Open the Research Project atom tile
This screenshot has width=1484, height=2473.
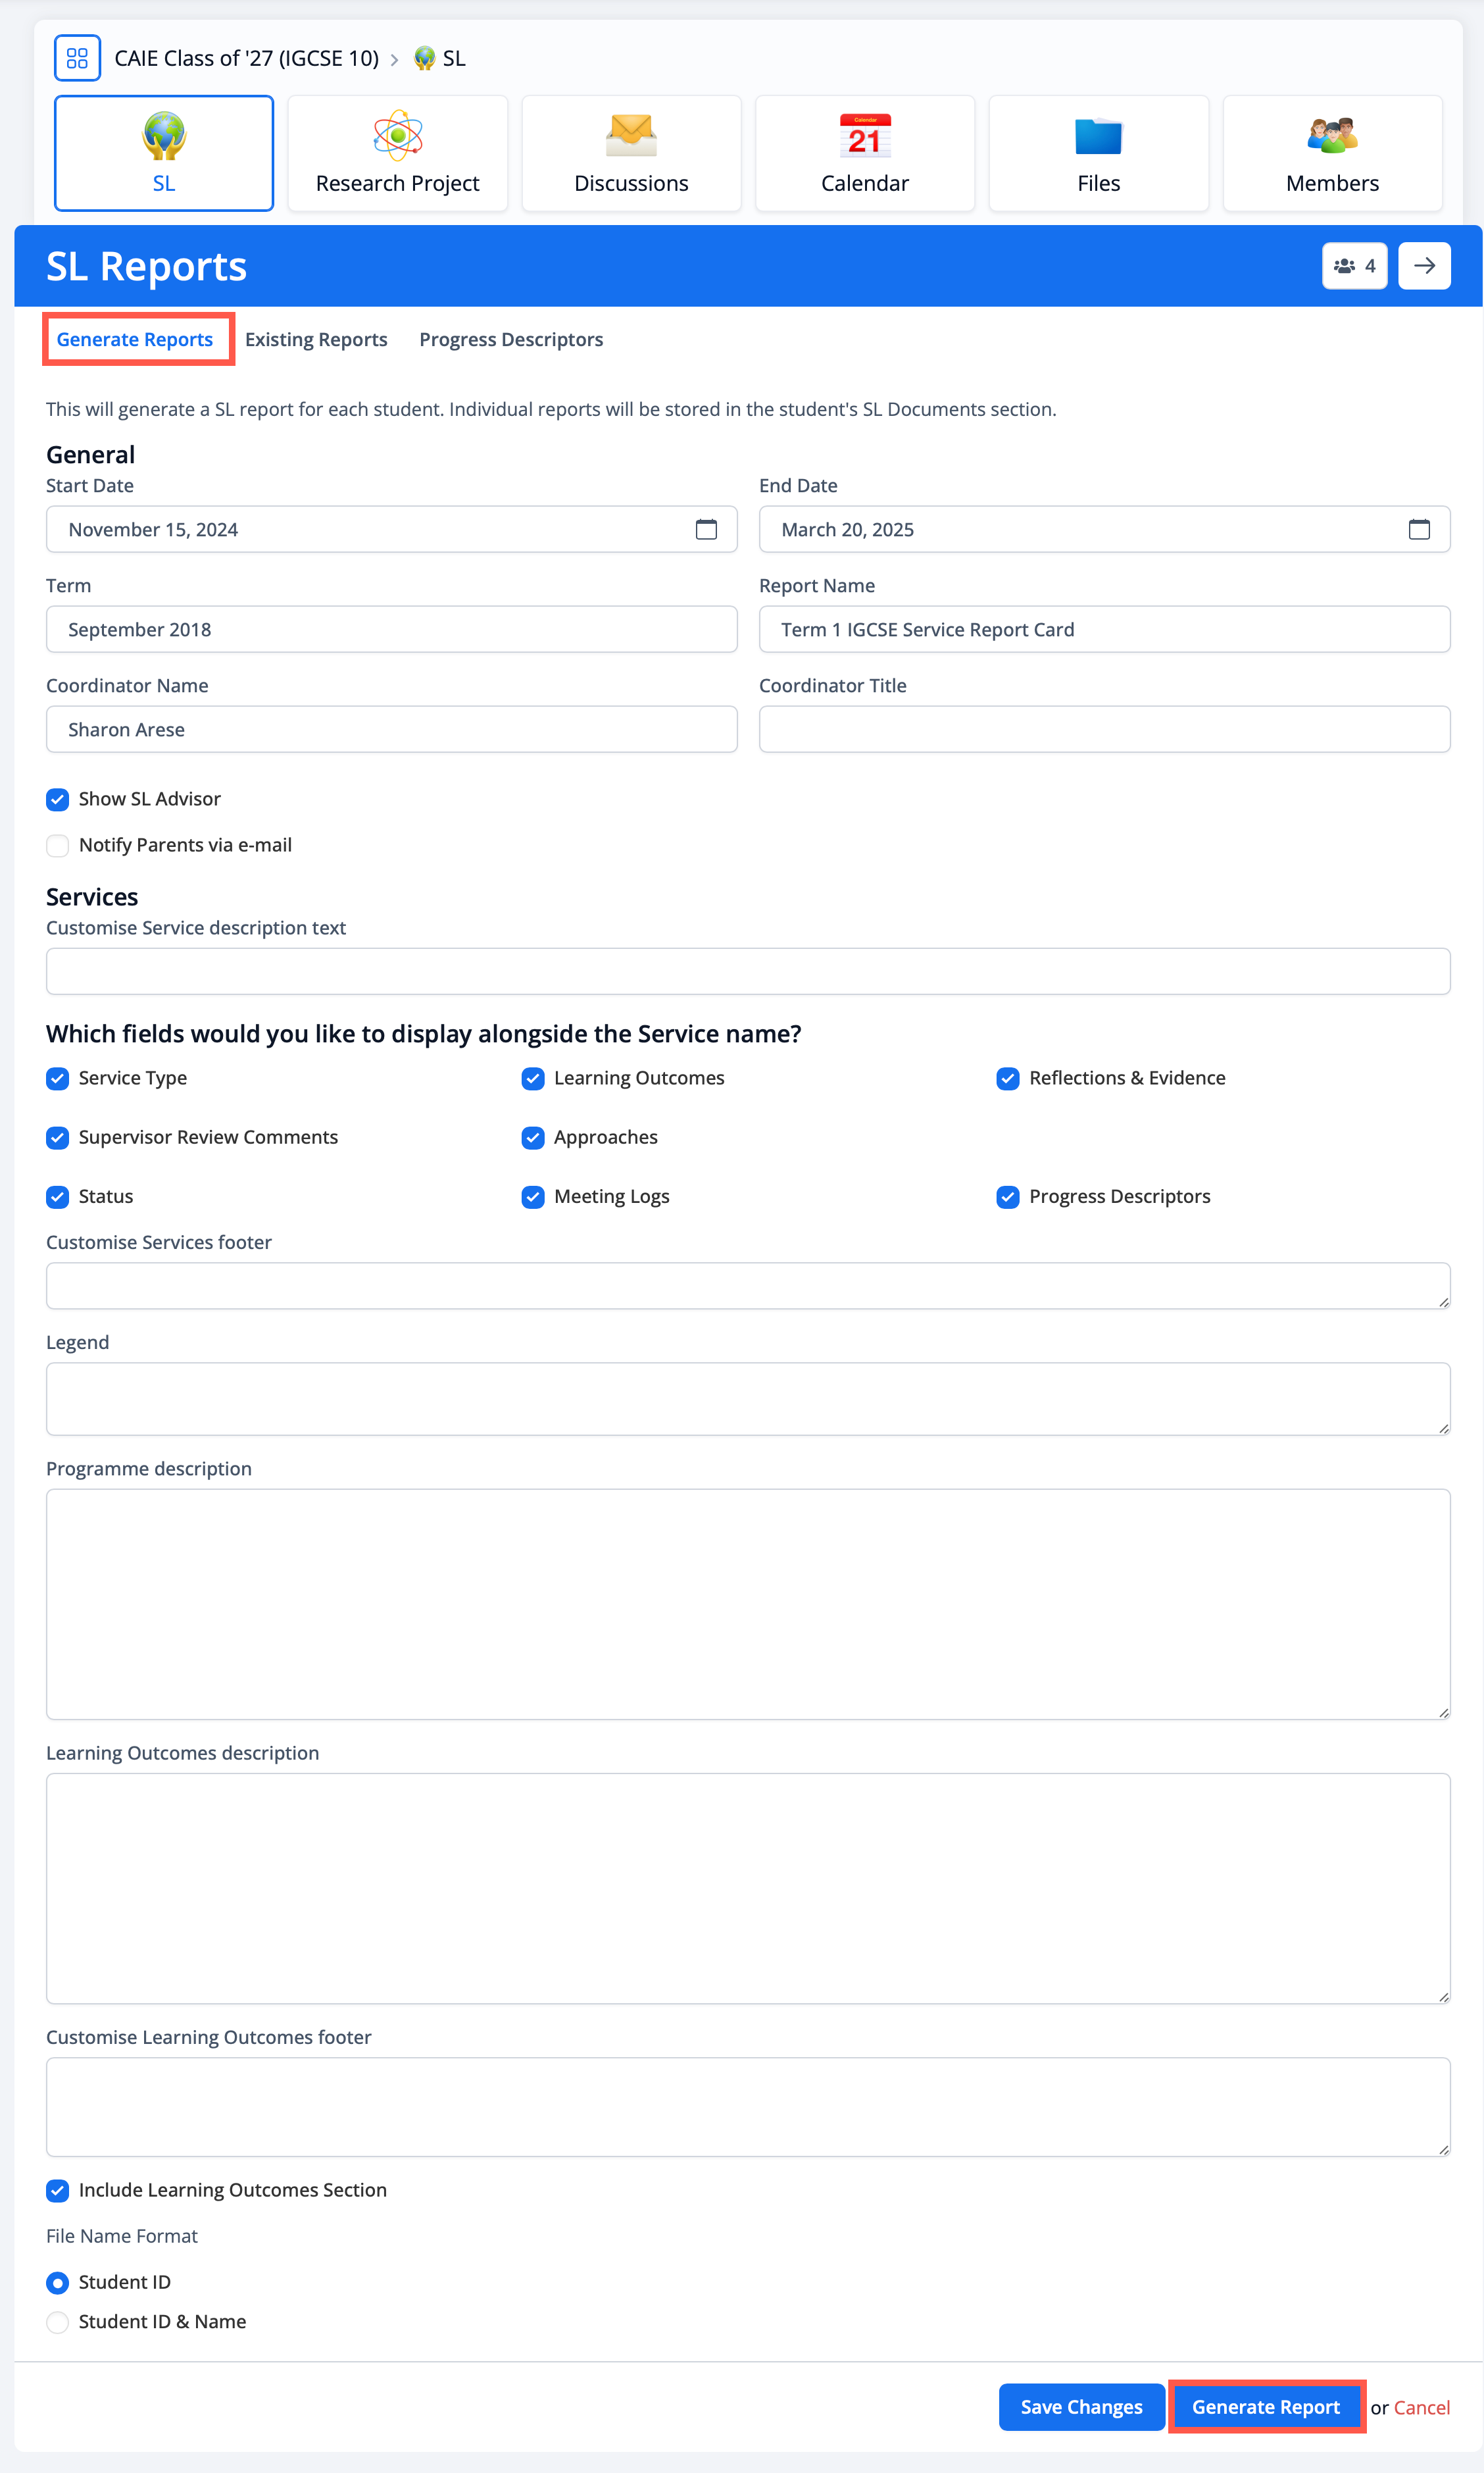click(398, 153)
